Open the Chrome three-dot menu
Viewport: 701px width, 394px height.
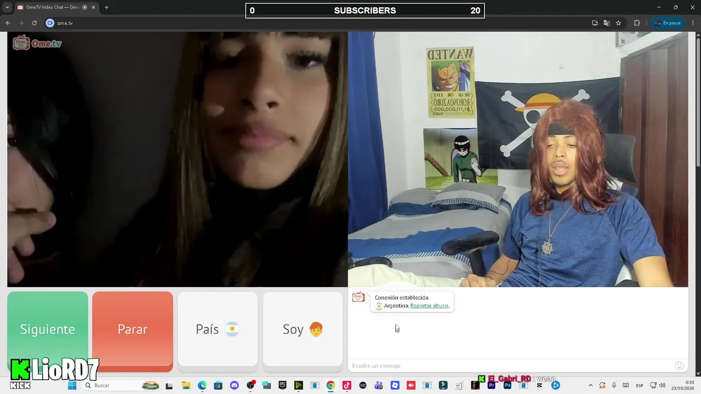(692, 23)
